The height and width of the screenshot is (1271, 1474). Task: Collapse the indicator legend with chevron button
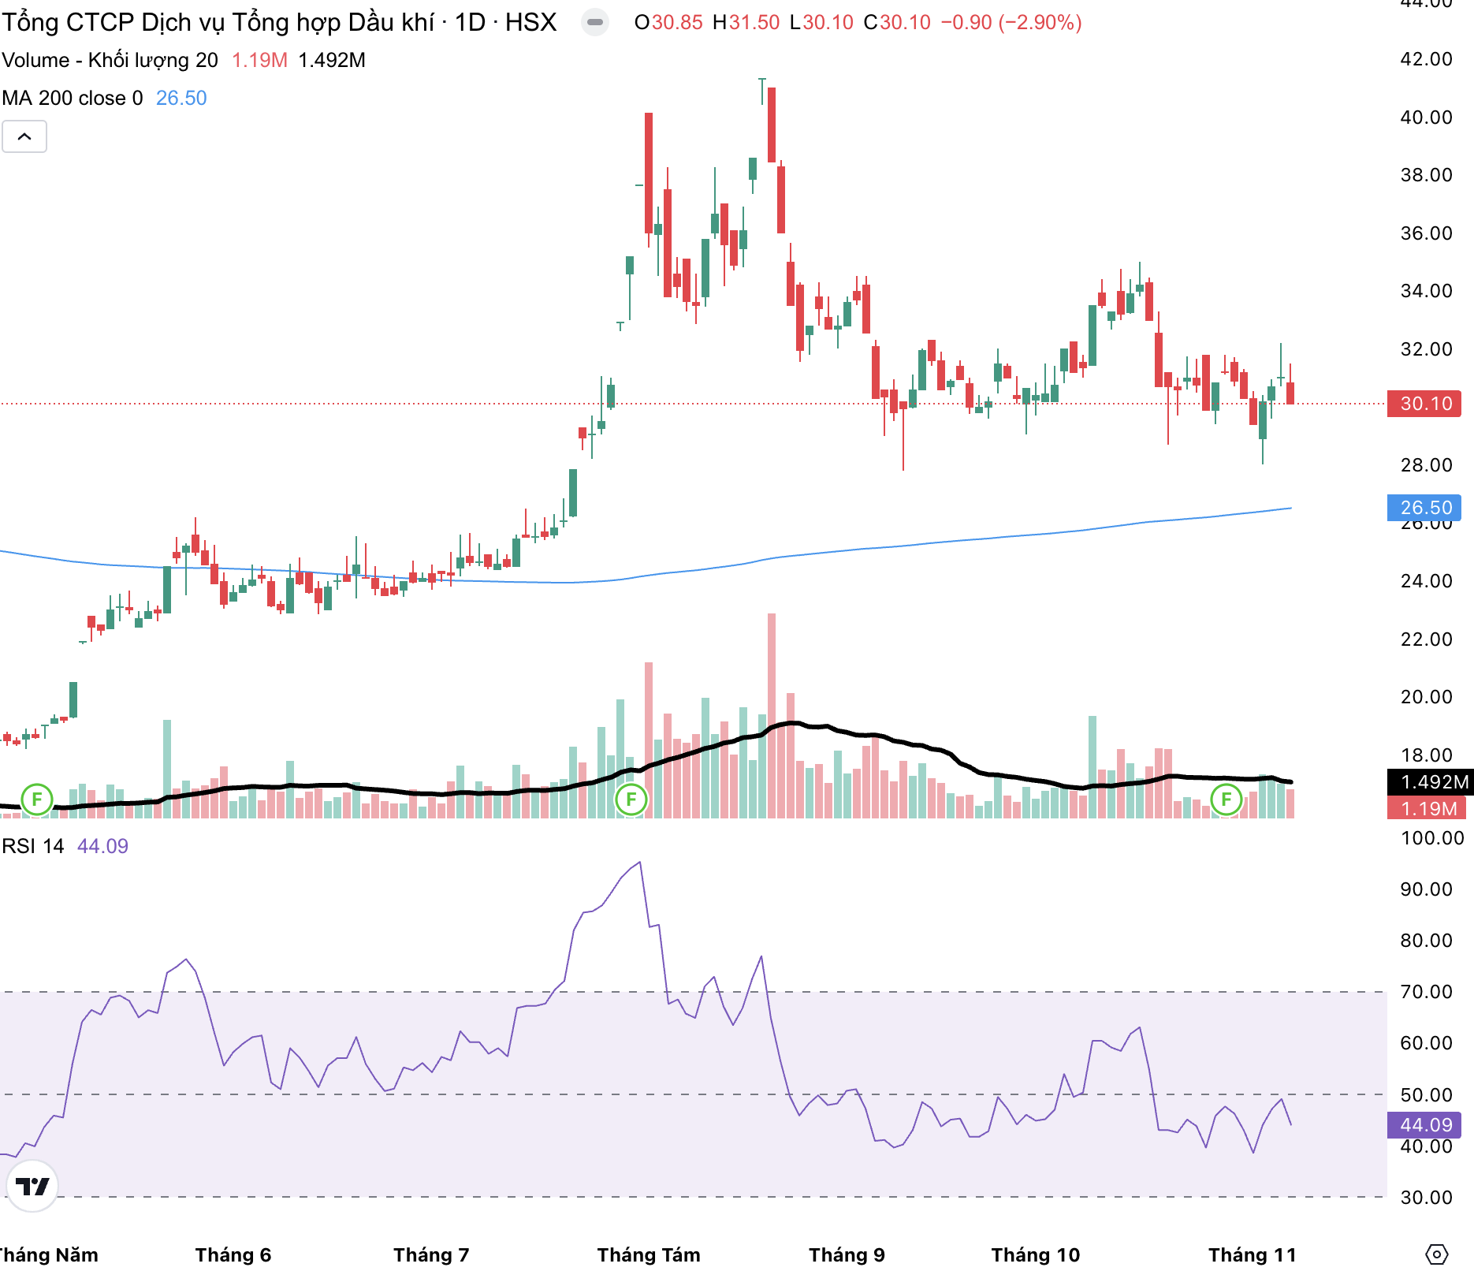coord(24,136)
